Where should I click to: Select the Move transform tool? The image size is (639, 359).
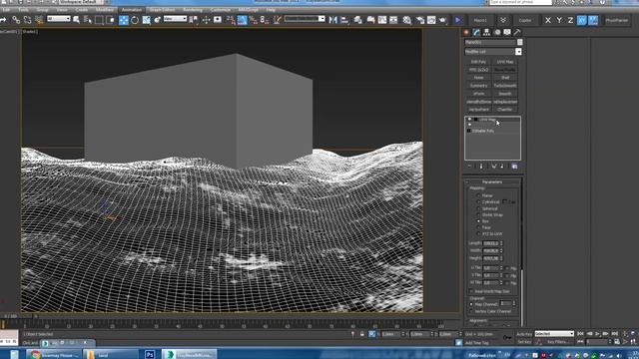pyautogui.click(x=124, y=20)
